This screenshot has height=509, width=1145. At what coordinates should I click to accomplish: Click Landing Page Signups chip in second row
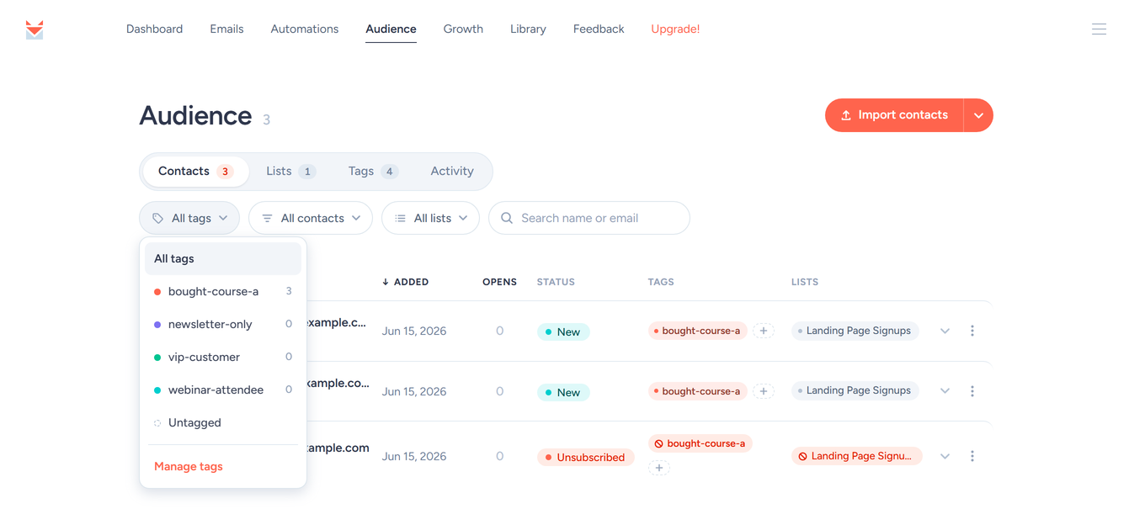pos(855,391)
